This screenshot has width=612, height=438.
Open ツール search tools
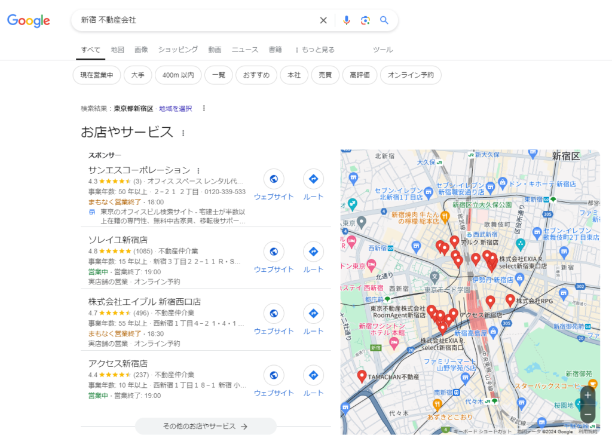383,50
